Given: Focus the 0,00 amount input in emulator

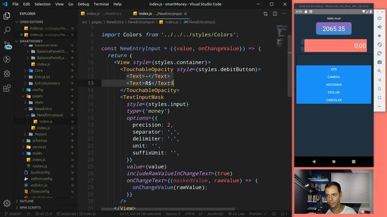Looking at the screenshot, I should (336, 46).
